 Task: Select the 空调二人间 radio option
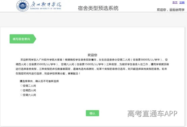coord(22,85)
